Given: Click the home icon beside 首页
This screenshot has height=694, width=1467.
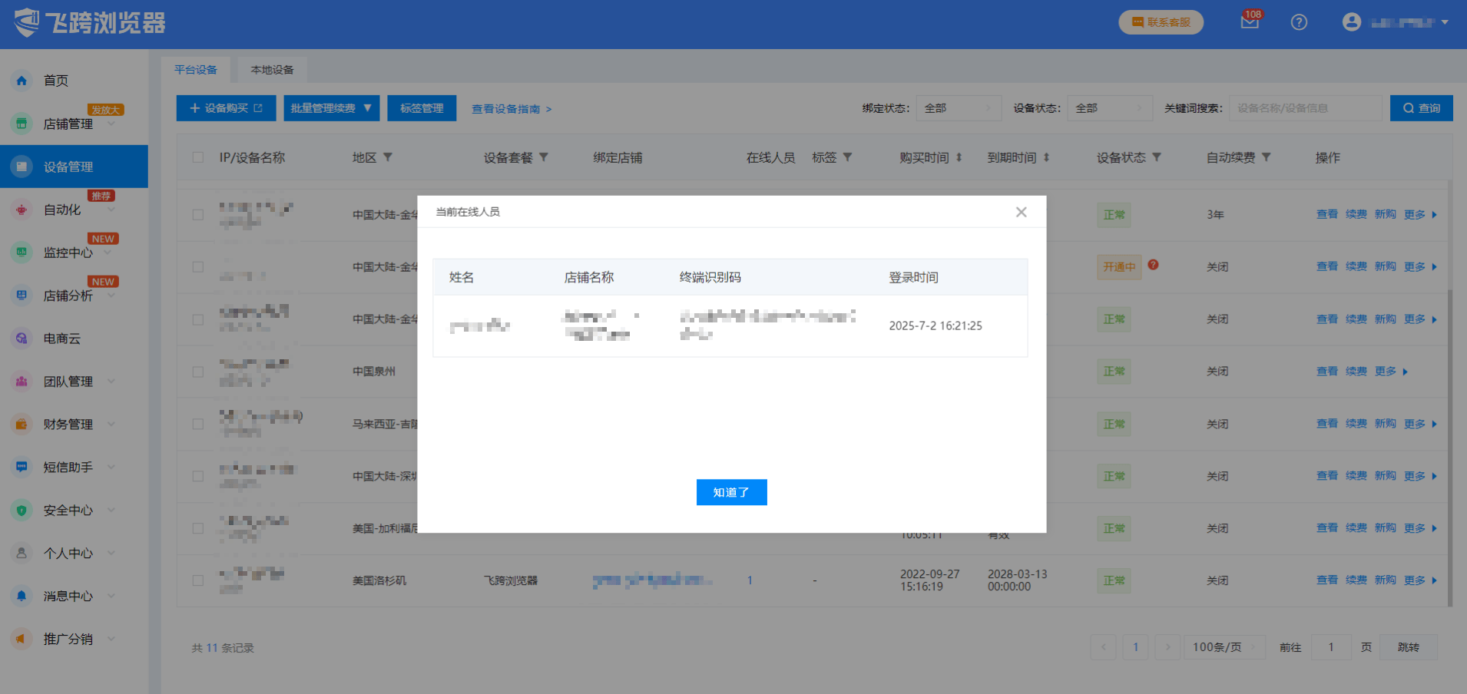Looking at the screenshot, I should click(x=22, y=81).
